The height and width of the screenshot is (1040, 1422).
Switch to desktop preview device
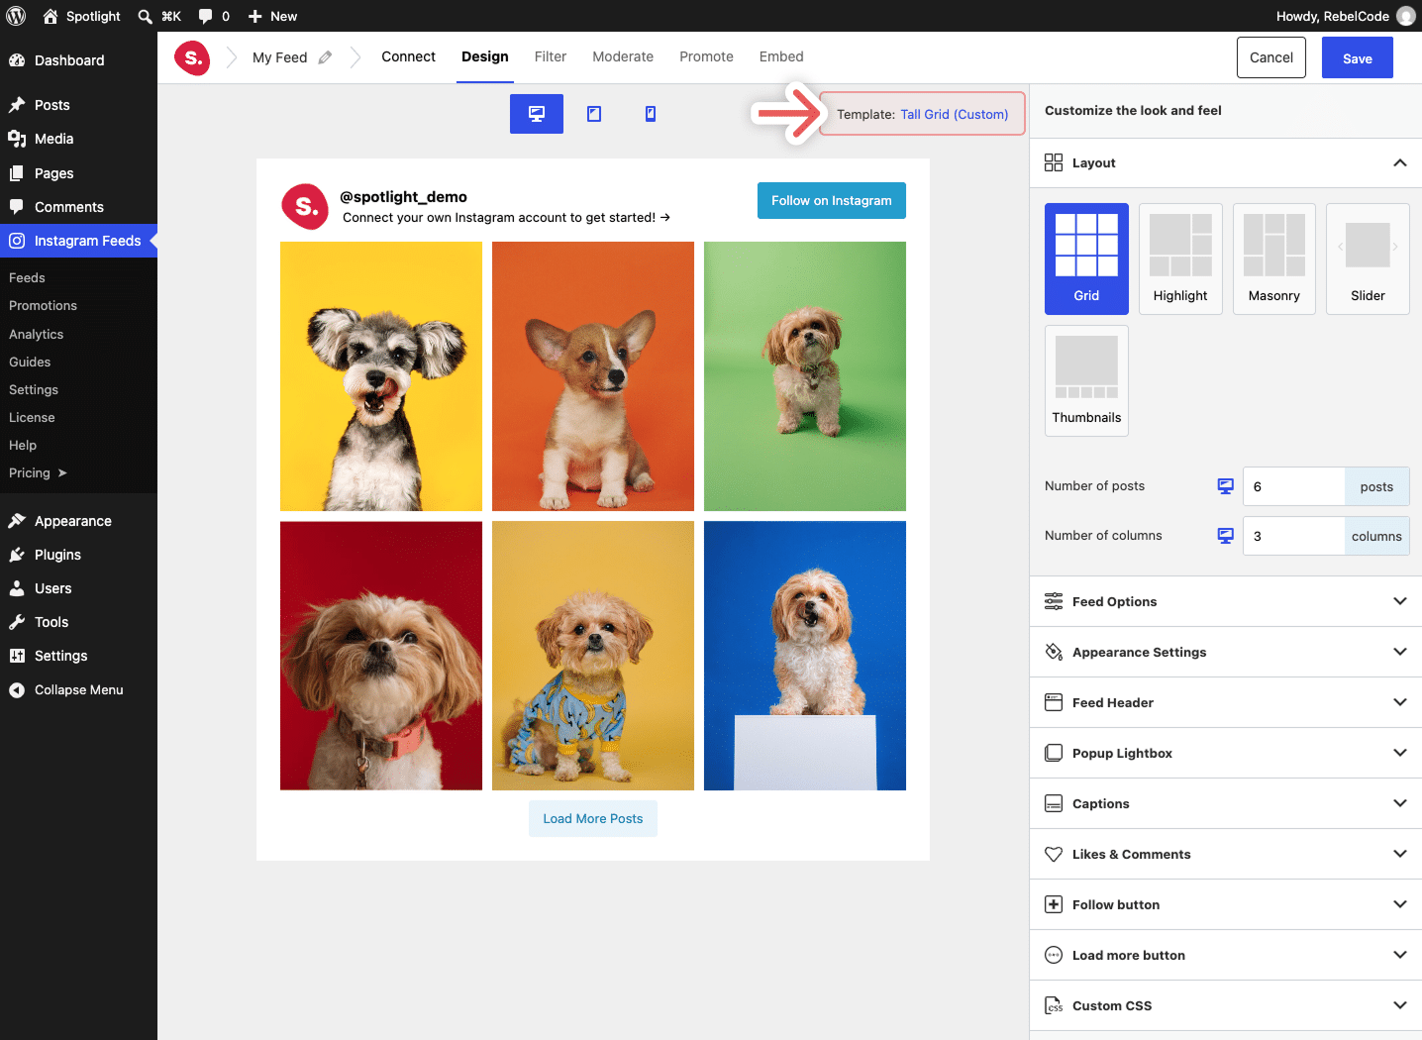537,114
